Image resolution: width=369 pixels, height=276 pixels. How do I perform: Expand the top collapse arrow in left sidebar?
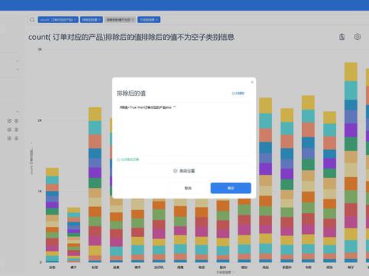[18, 61]
